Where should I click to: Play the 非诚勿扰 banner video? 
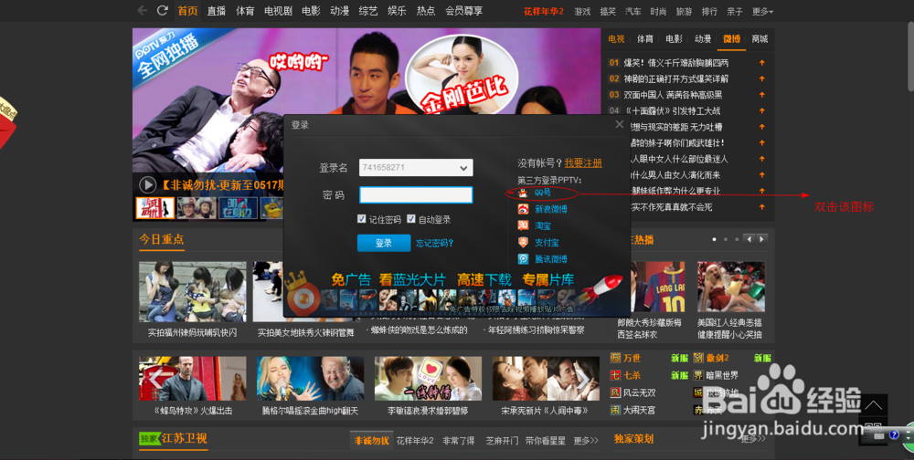coord(147,185)
